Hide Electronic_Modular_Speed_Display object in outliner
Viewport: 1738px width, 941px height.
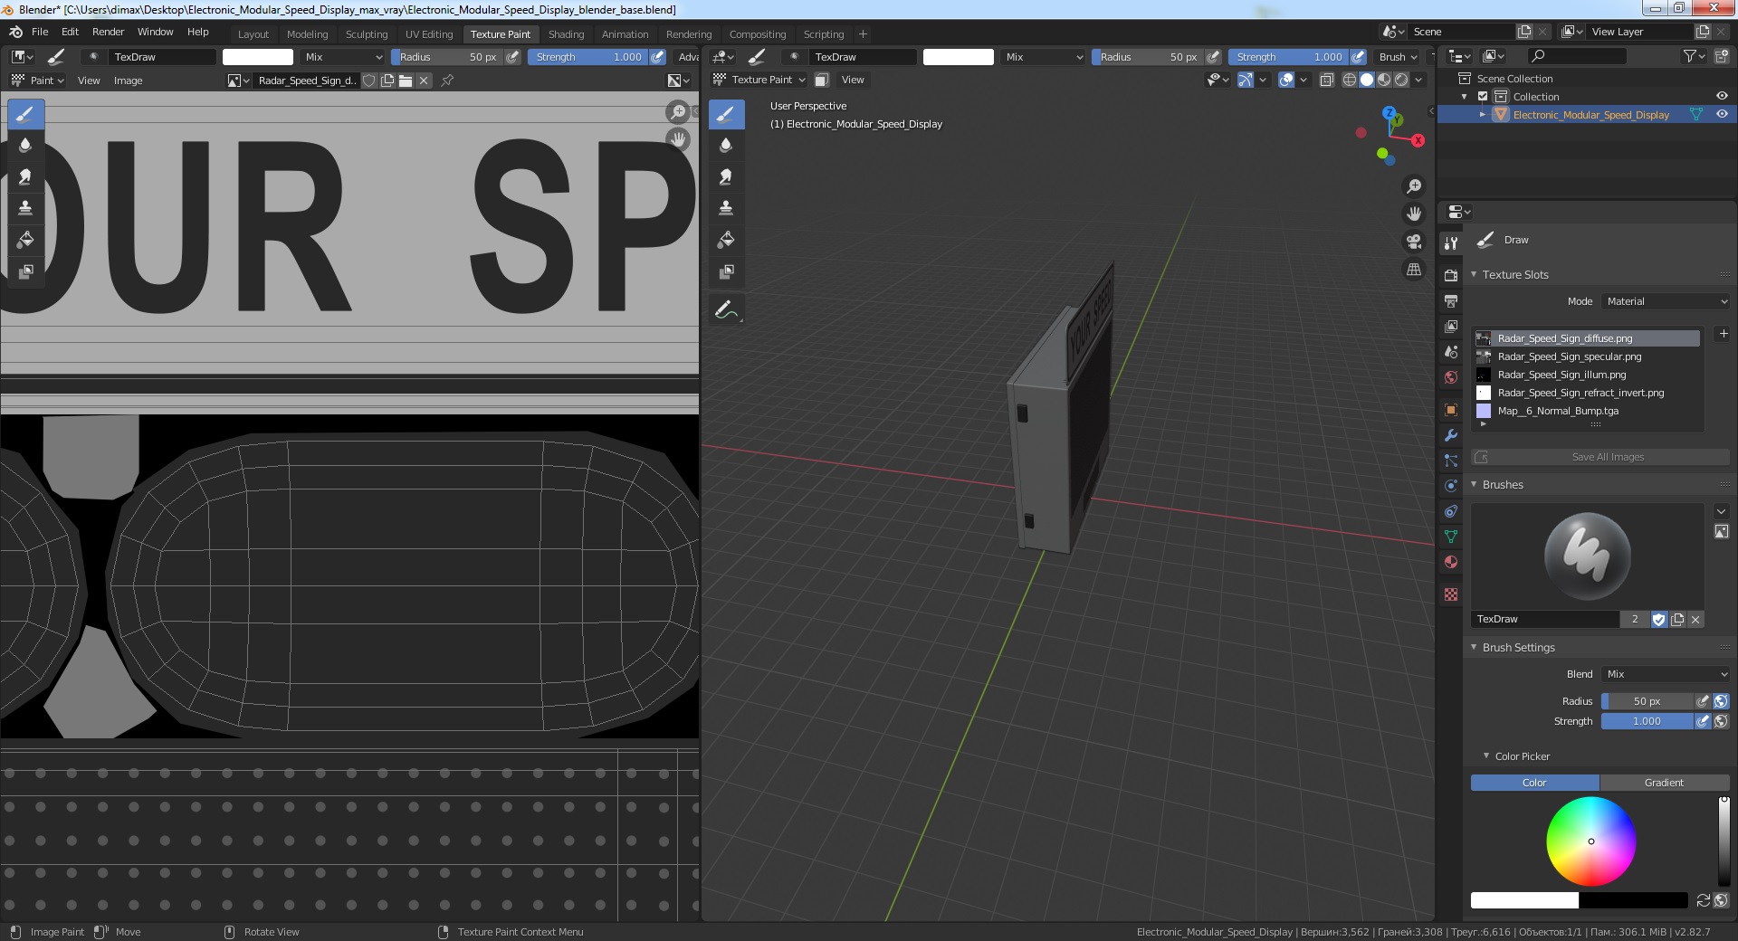pyautogui.click(x=1722, y=115)
